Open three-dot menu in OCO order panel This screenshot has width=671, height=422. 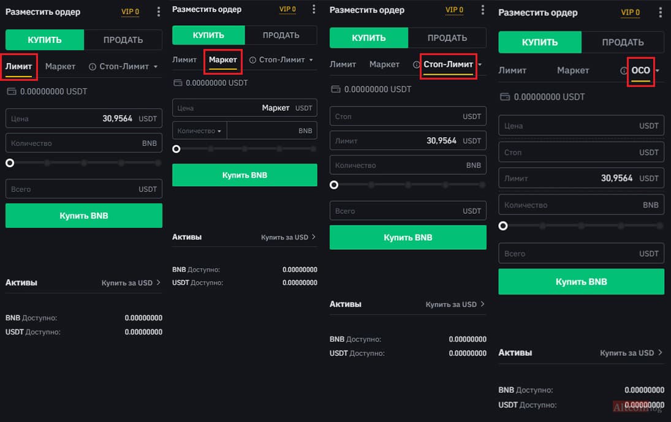660,12
